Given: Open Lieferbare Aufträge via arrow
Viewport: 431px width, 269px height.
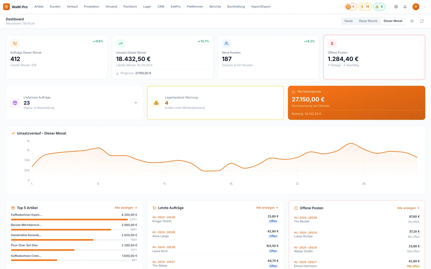Looking at the screenshot, I should point(135,103).
